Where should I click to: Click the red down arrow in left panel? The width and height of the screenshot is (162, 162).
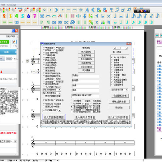1,72
